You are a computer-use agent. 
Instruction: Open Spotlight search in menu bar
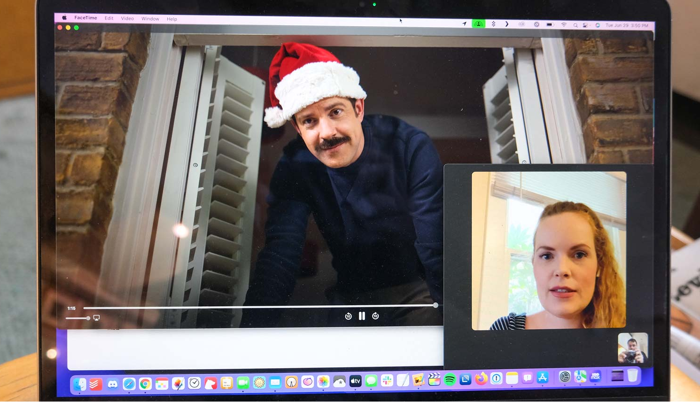click(575, 25)
